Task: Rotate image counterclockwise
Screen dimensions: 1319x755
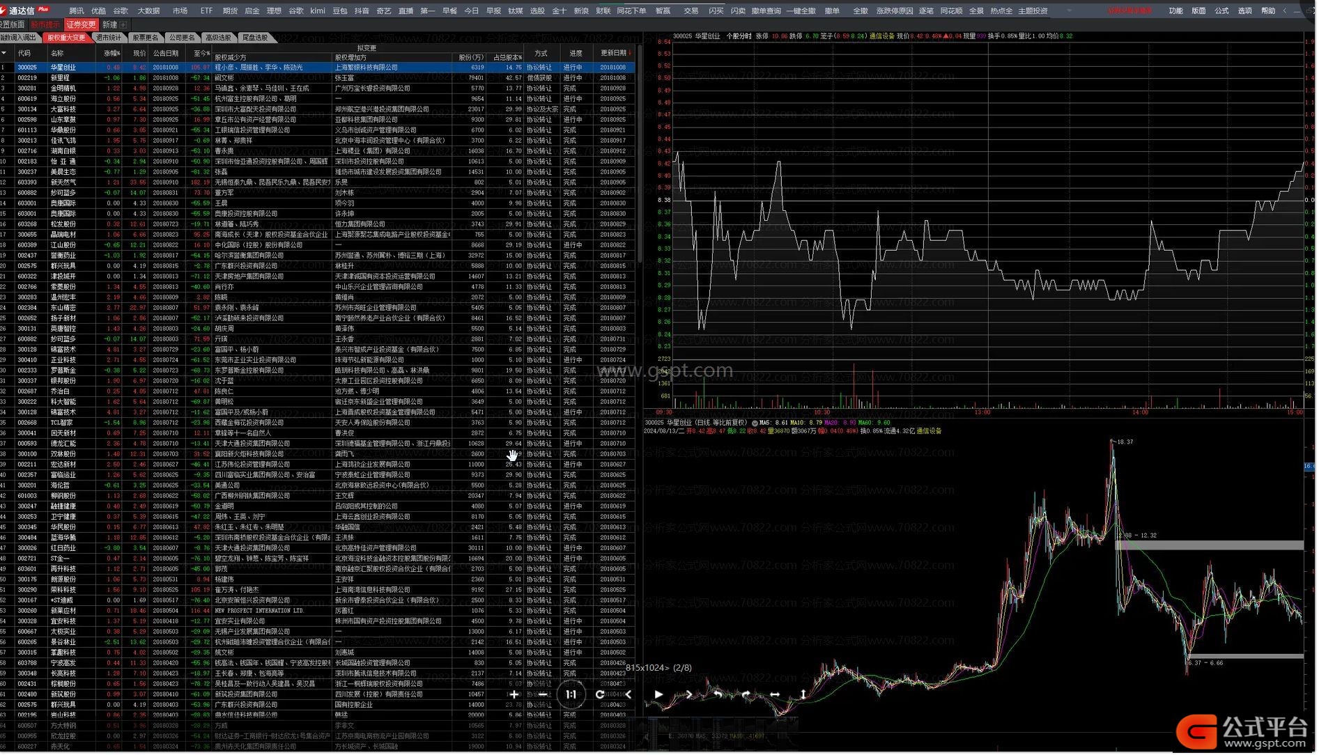Action: [x=717, y=694]
